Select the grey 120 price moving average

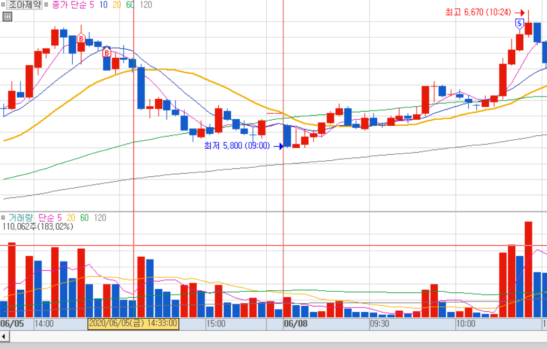click(x=146, y=4)
